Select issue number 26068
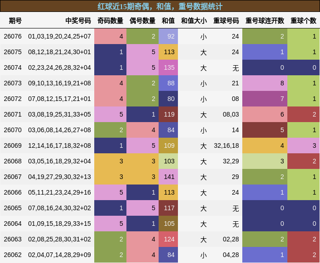This screenshot has width=320, height=263. pyautogui.click(x=13, y=161)
